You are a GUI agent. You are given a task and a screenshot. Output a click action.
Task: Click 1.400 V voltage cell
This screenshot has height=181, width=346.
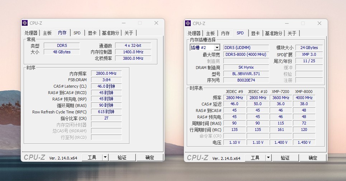click(x=281, y=142)
